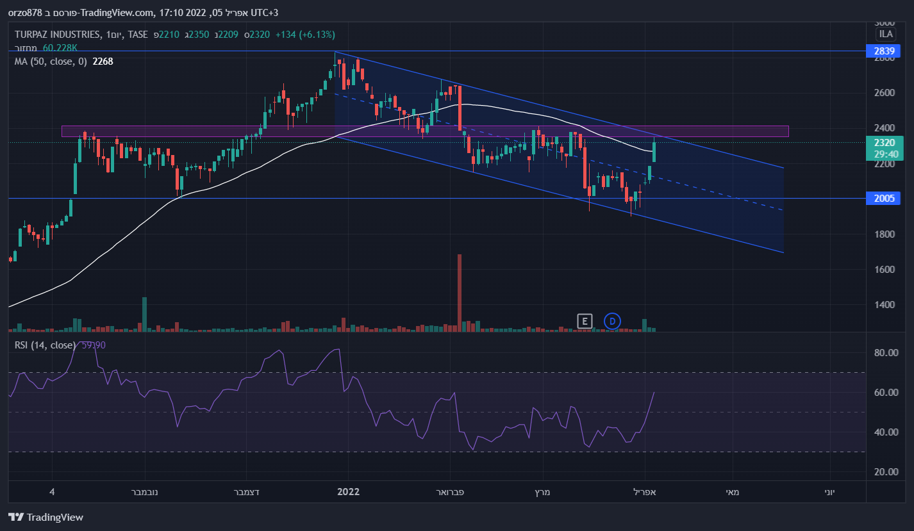Viewport: 914px width, 531px height.
Task: Click the 2400 price axis label
Action: pyautogui.click(x=883, y=128)
